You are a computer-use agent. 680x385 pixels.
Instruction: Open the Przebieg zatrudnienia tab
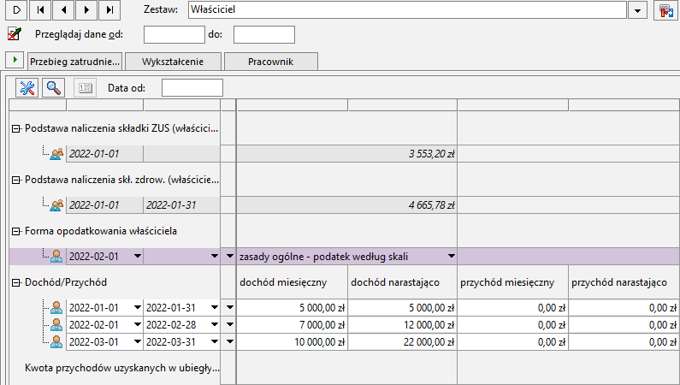(75, 62)
